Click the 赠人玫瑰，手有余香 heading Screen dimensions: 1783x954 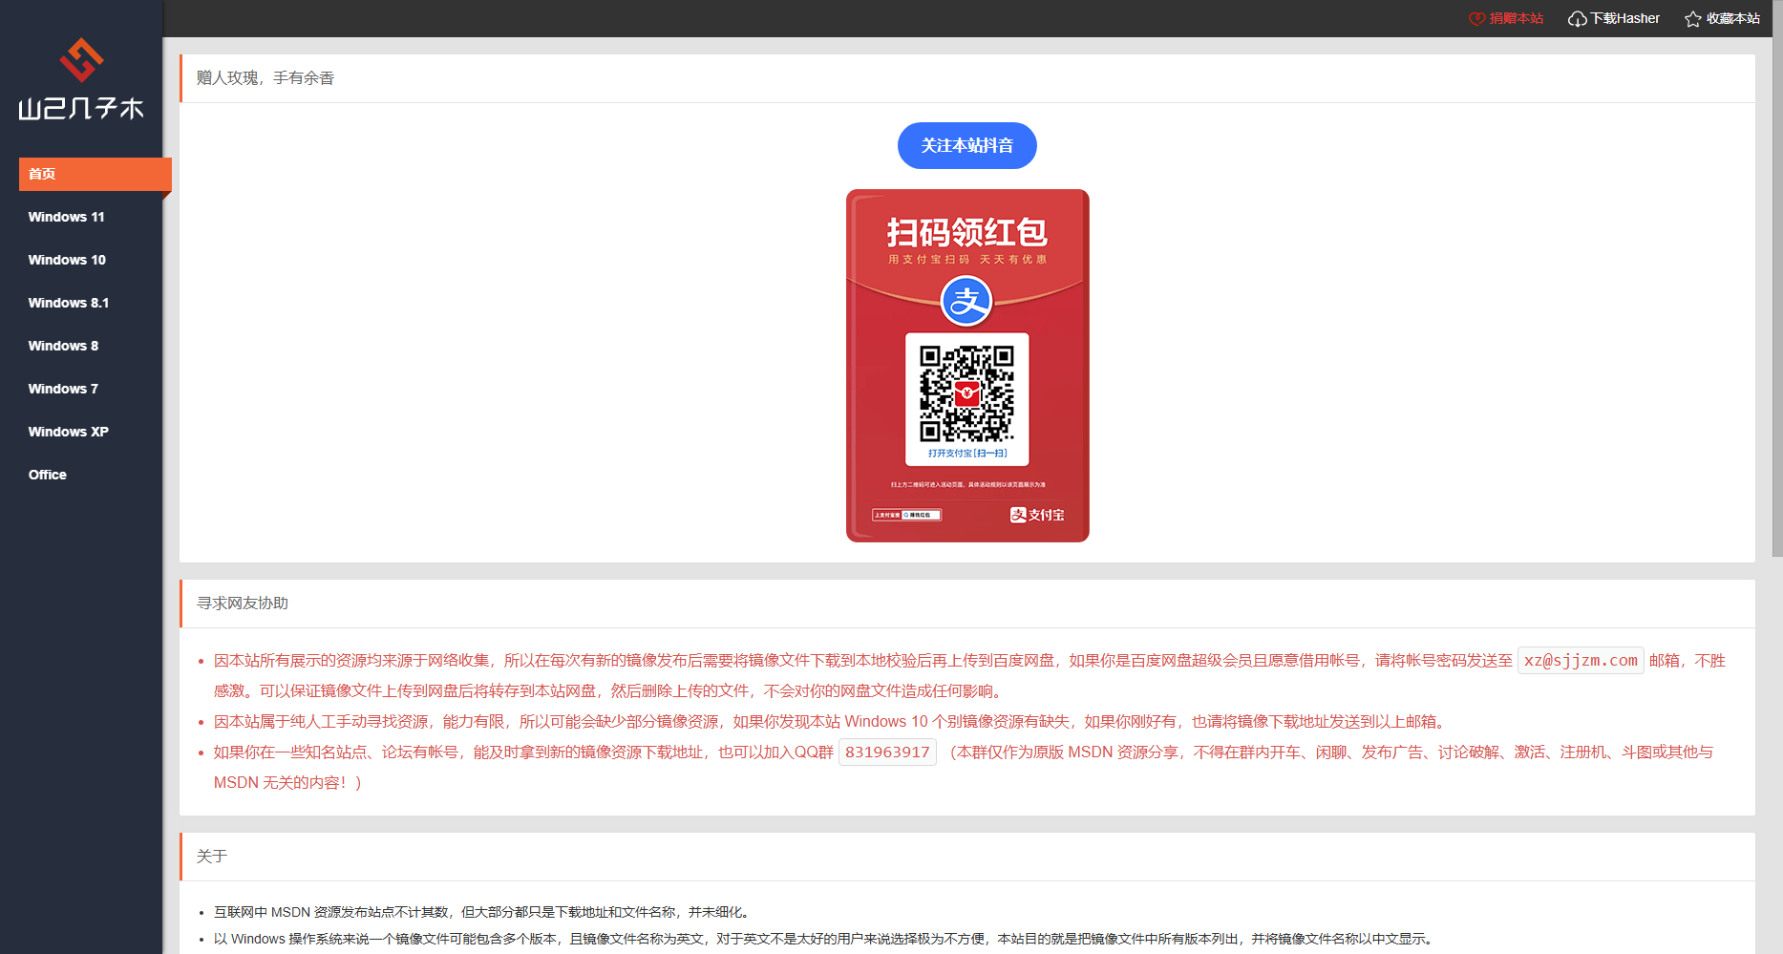(x=265, y=78)
